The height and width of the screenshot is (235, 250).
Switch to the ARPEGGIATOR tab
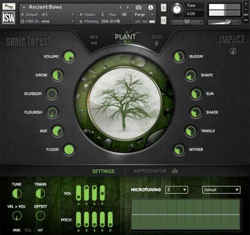pos(150,171)
